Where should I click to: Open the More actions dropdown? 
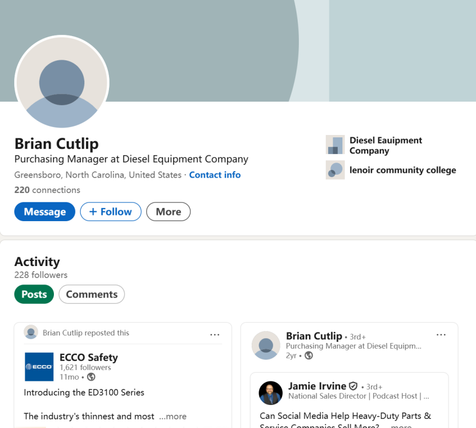click(x=168, y=211)
